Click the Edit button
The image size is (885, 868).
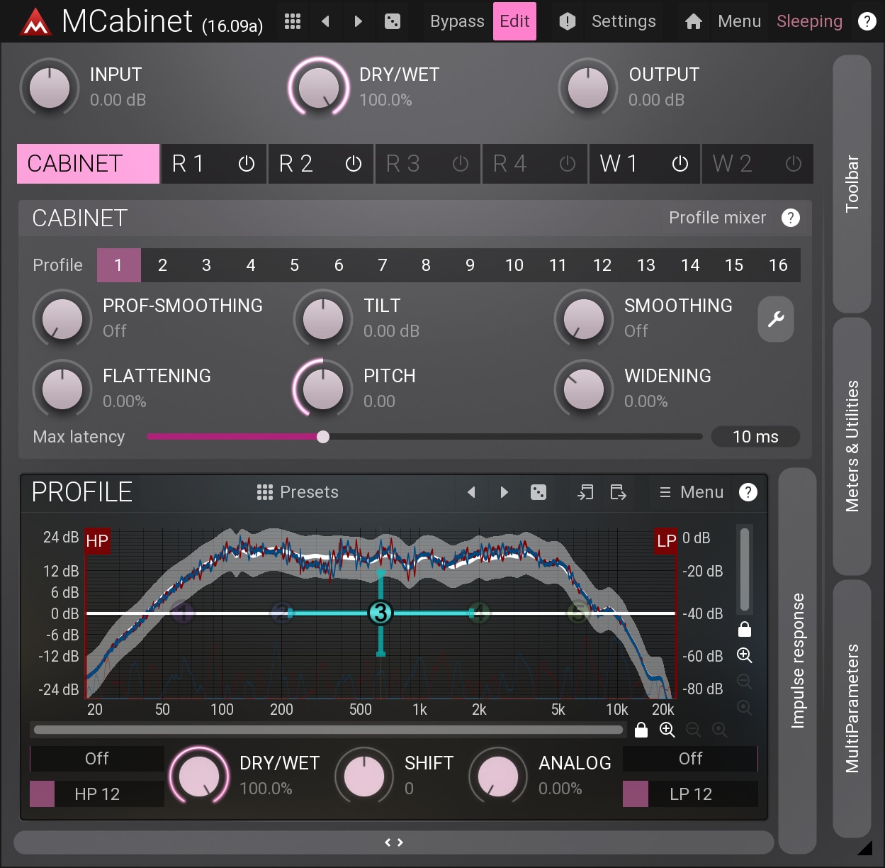coord(514,21)
